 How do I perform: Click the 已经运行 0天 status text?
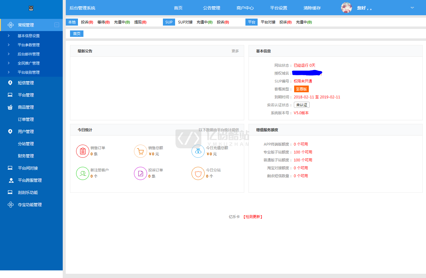point(305,65)
